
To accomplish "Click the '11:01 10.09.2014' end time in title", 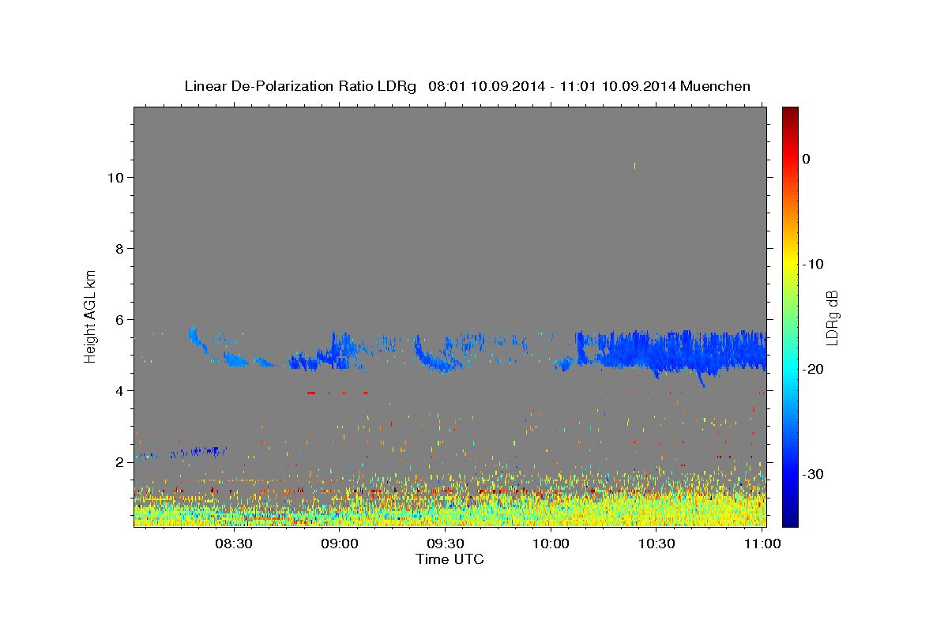I will click(618, 86).
